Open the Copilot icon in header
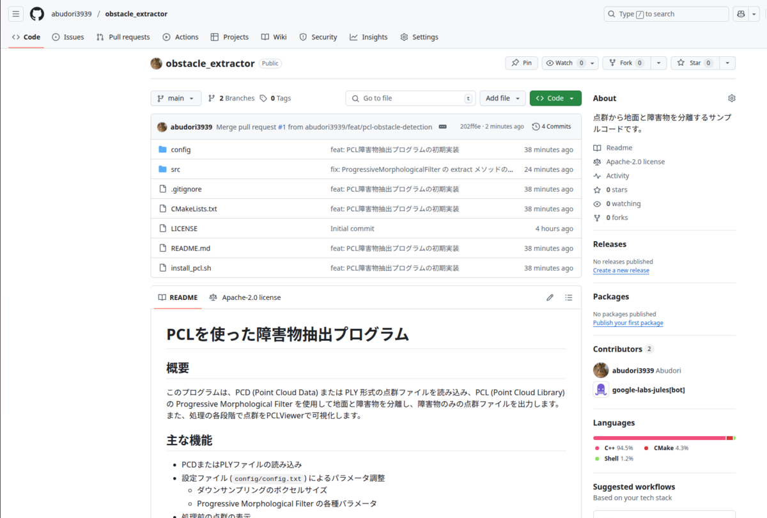Screen dimensions: 767x518 pyautogui.click(x=741, y=14)
